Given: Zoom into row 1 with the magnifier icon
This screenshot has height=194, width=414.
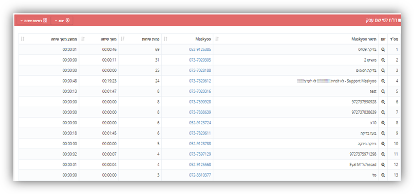Looking at the screenshot, I should (383, 49).
